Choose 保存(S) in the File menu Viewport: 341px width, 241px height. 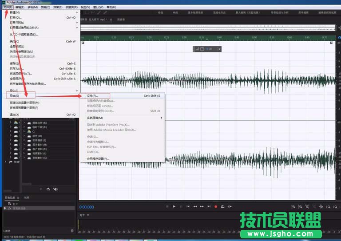click(x=41, y=63)
